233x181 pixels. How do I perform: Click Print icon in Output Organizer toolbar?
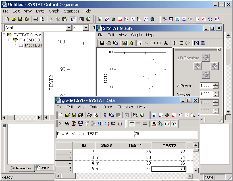click(36, 19)
